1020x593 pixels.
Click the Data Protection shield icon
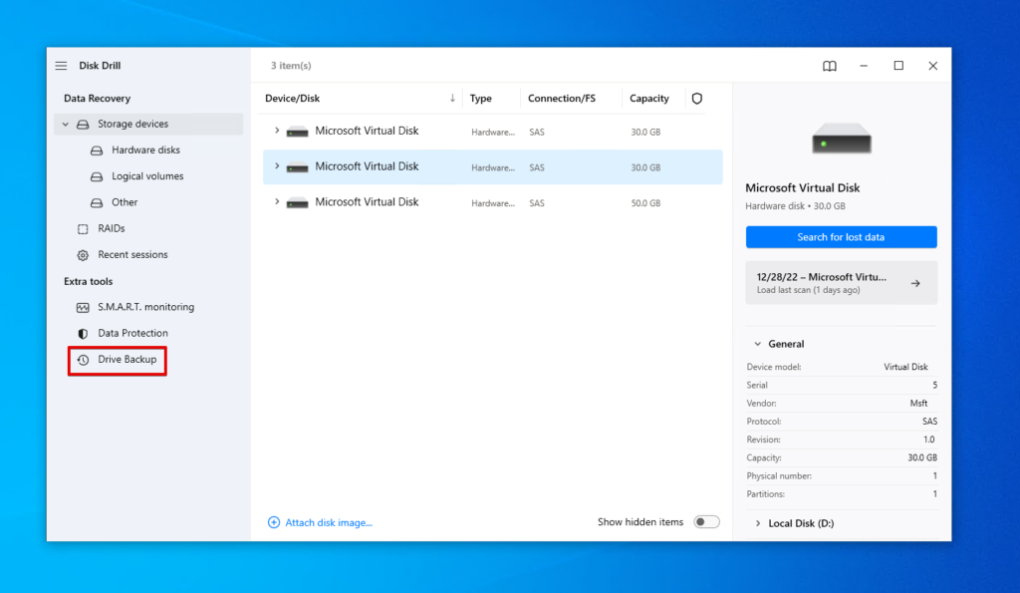click(x=83, y=333)
